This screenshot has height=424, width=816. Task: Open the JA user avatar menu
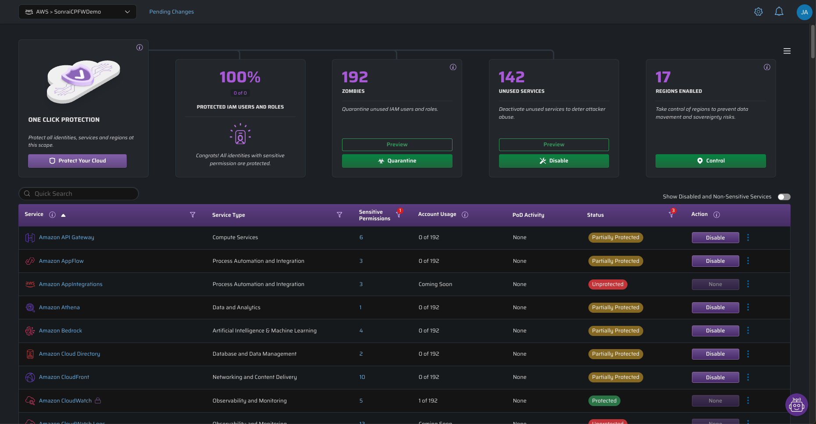tap(804, 12)
